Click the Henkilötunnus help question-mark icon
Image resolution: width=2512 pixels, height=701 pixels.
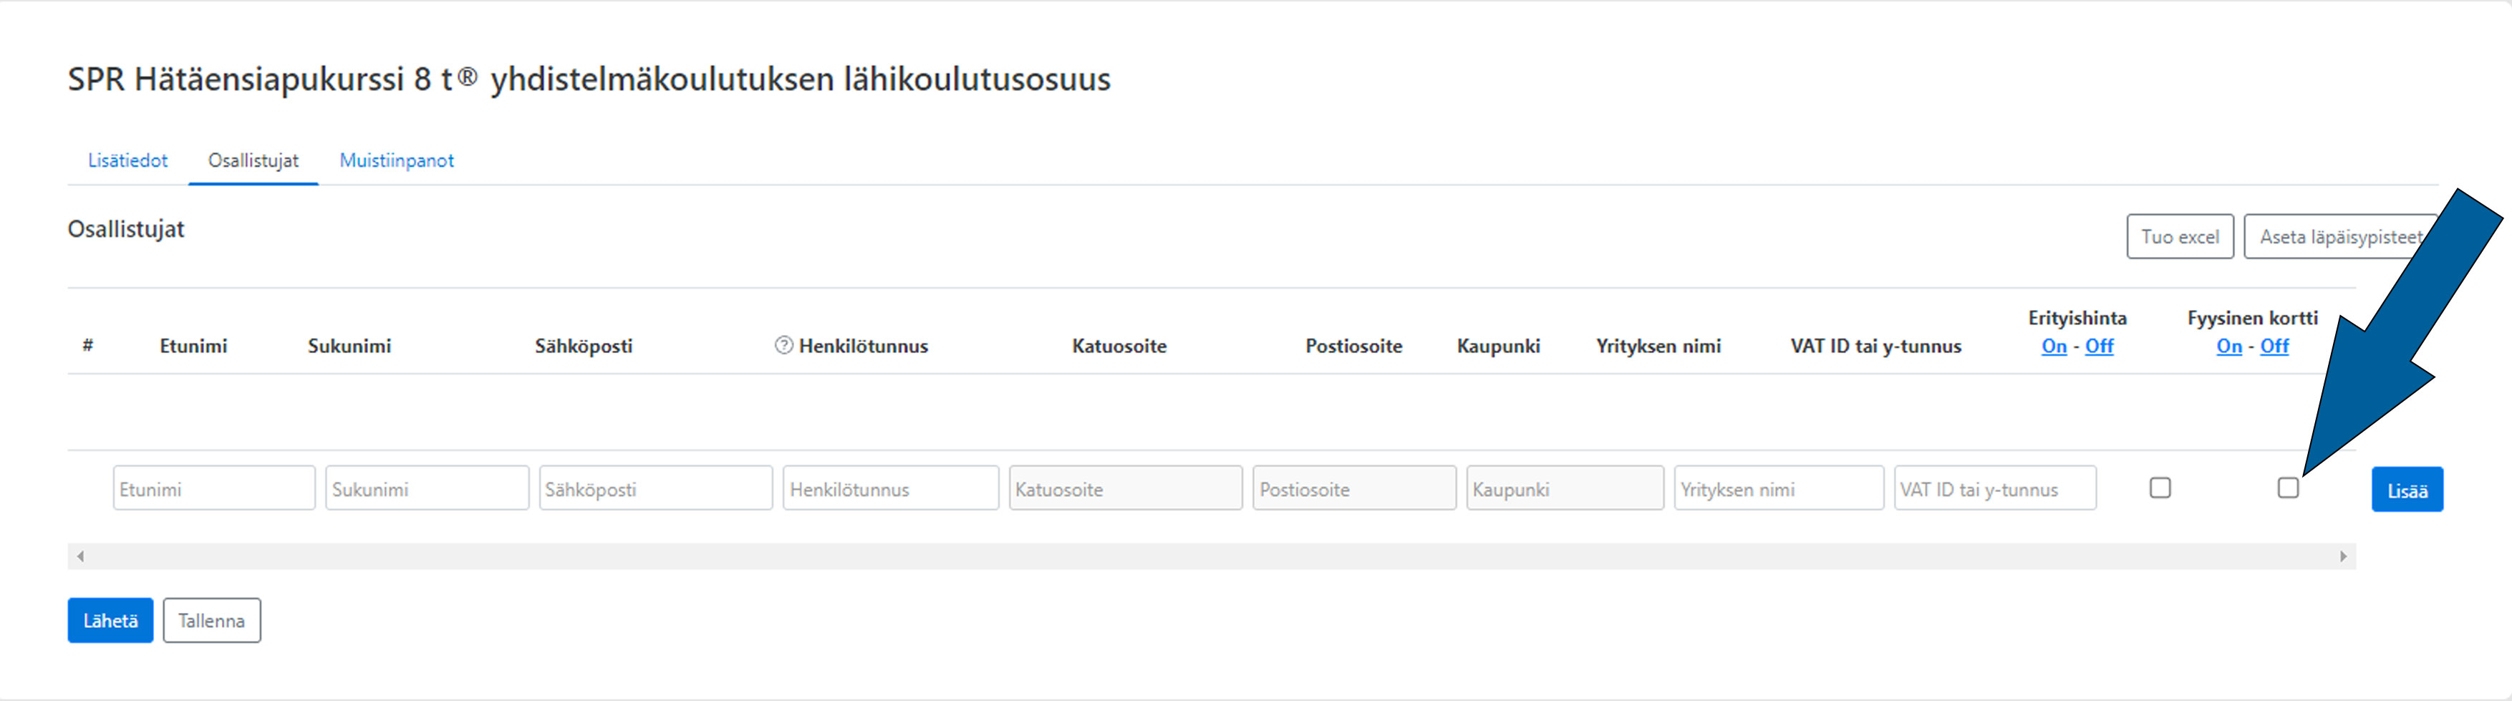[x=783, y=345]
